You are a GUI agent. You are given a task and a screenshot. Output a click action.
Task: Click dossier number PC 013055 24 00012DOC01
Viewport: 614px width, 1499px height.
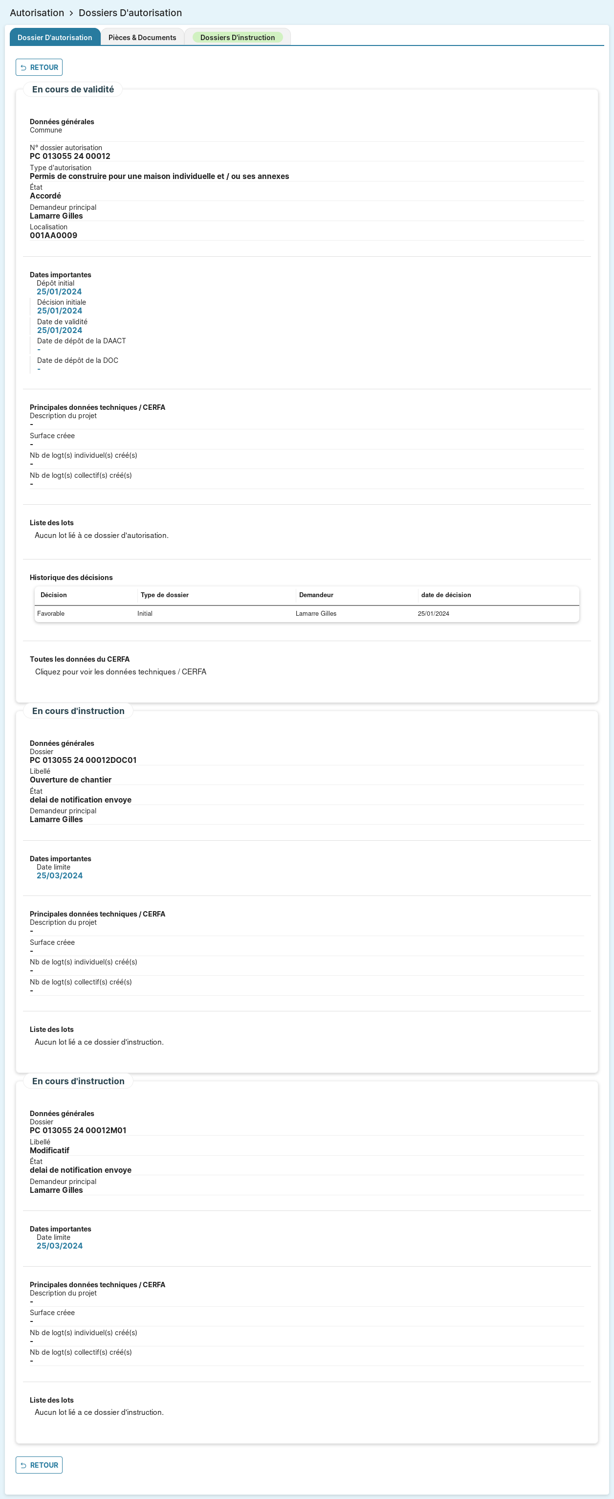pos(83,760)
